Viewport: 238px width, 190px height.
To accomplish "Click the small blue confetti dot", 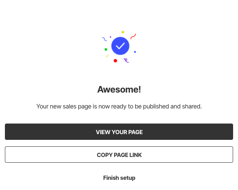I will coord(135,52).
